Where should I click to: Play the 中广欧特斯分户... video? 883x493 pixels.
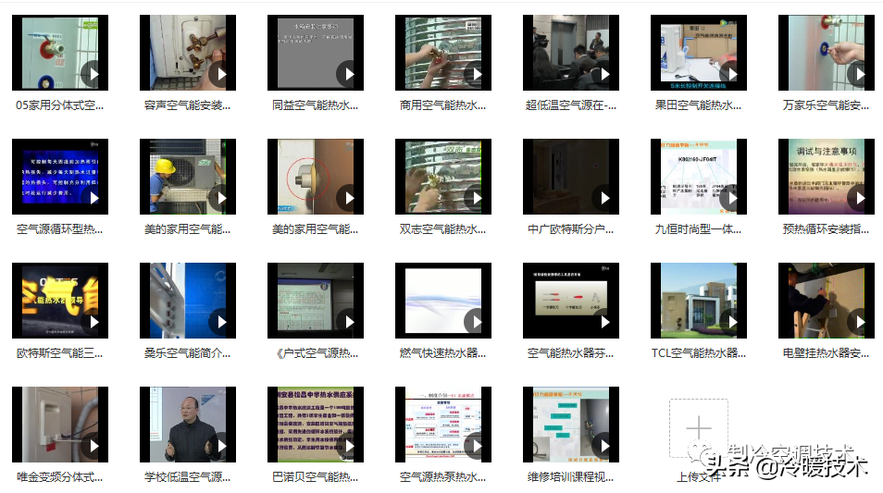point(603,198)
